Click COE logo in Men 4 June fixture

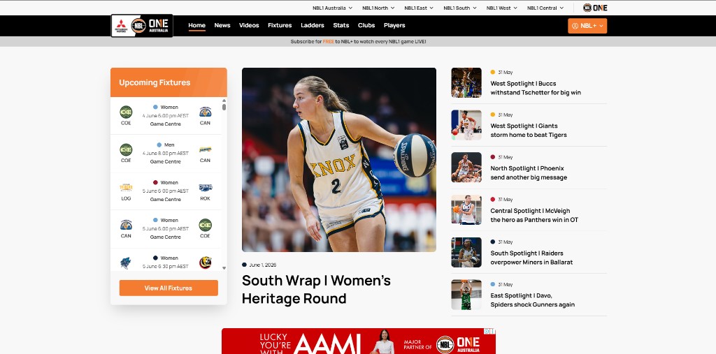(126, 149)
